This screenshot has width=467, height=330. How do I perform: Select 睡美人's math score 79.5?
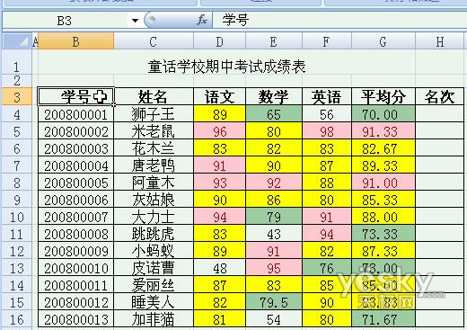coord(274,302)
